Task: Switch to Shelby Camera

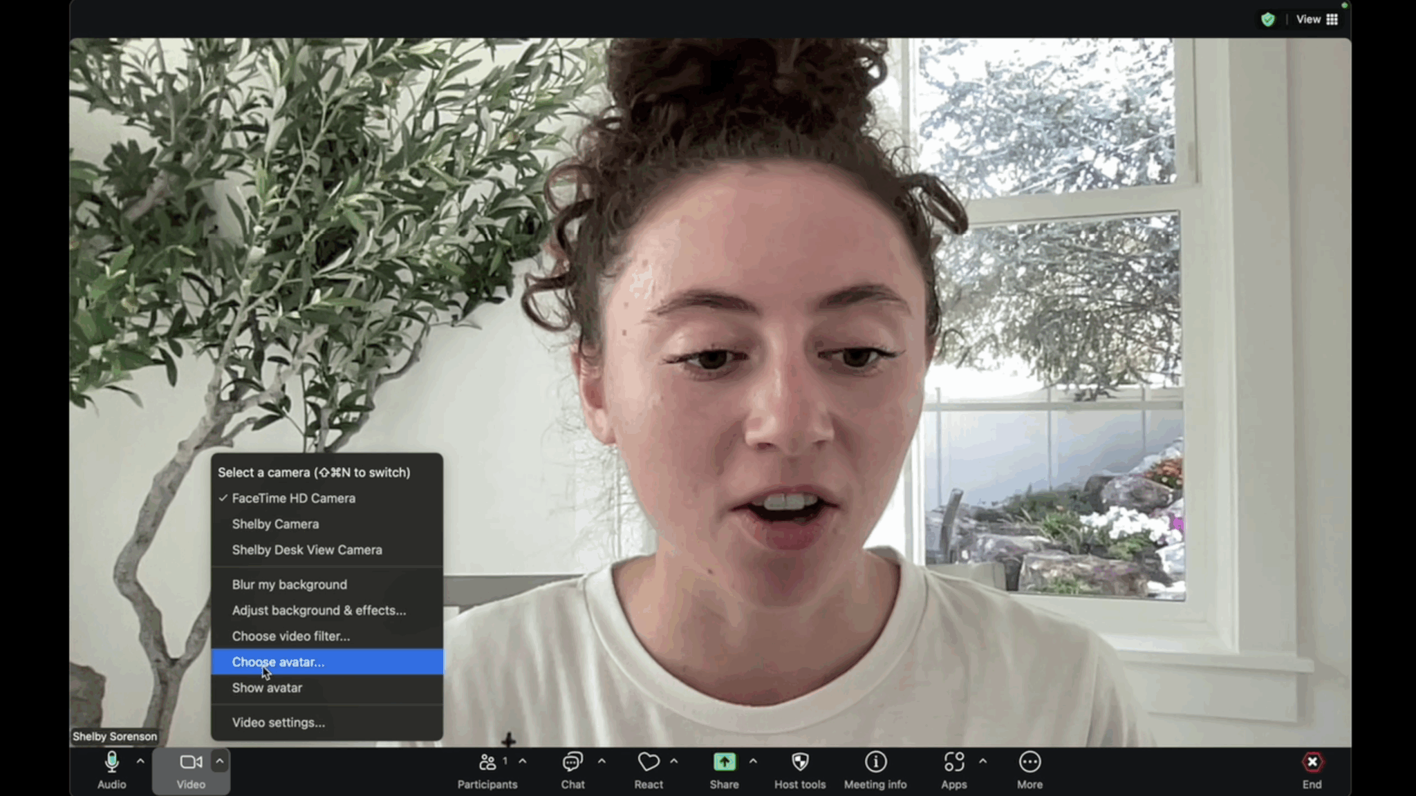Action: pyautogui.click(x=275, y=524)
